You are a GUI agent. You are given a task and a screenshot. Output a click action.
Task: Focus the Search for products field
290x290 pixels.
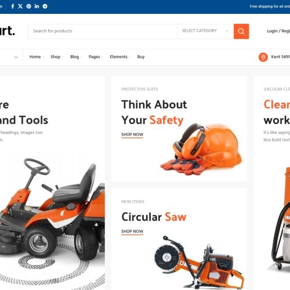coord(103,31)
